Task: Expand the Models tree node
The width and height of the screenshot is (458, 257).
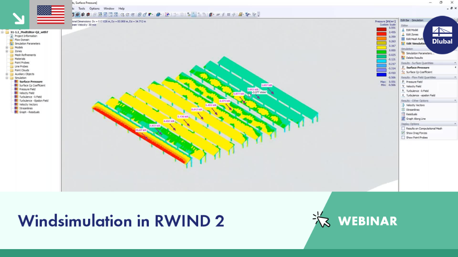Action: pos(7,47)
